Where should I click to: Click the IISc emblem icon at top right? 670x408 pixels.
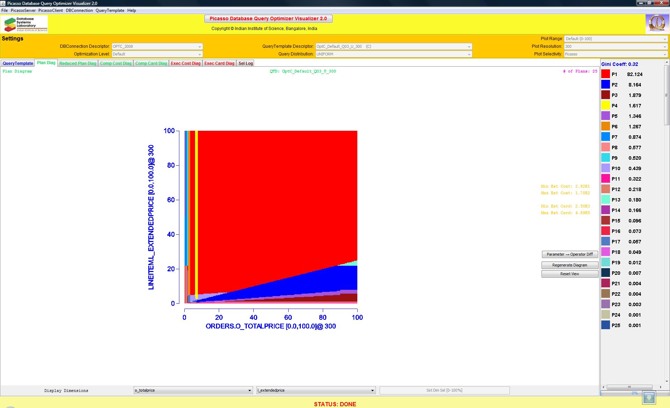pos(656,24)
